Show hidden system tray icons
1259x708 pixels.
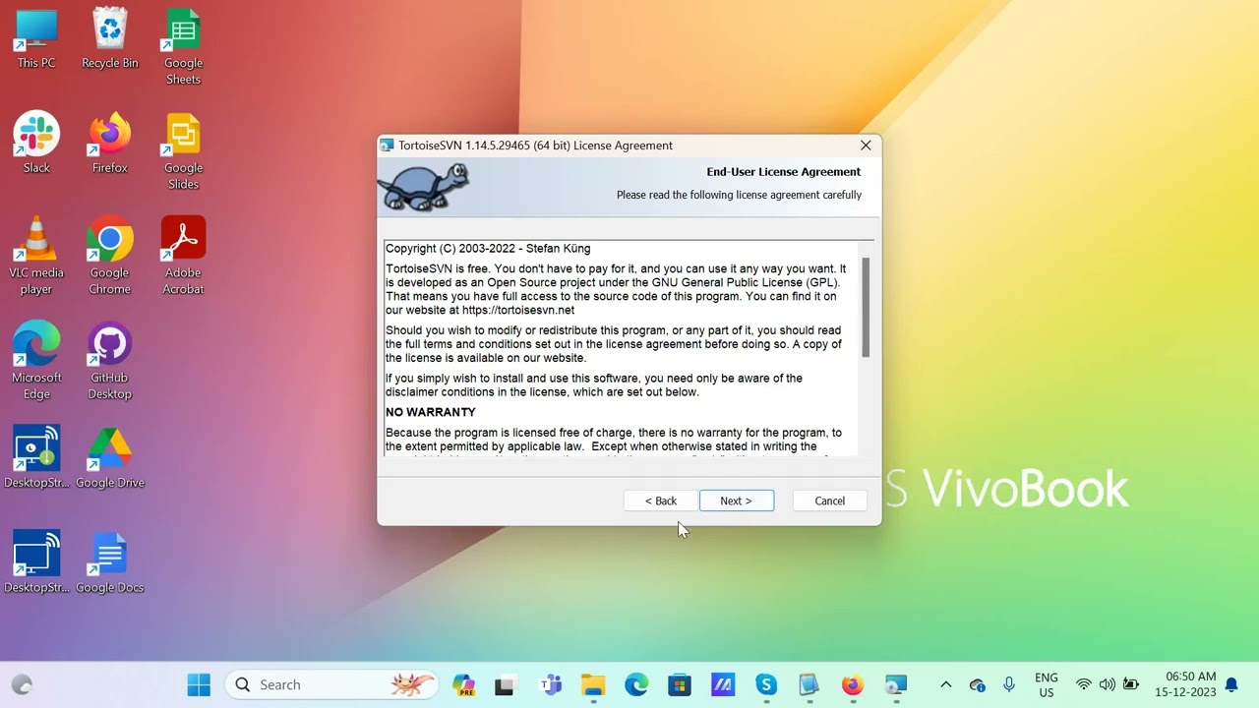[946, 684]
